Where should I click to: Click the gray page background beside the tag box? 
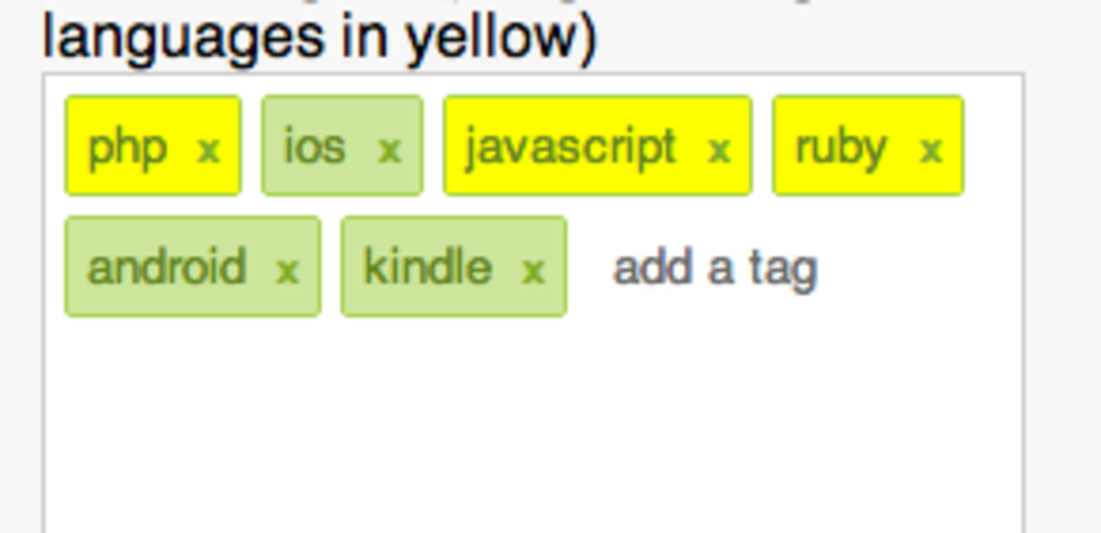[1063, 296]
